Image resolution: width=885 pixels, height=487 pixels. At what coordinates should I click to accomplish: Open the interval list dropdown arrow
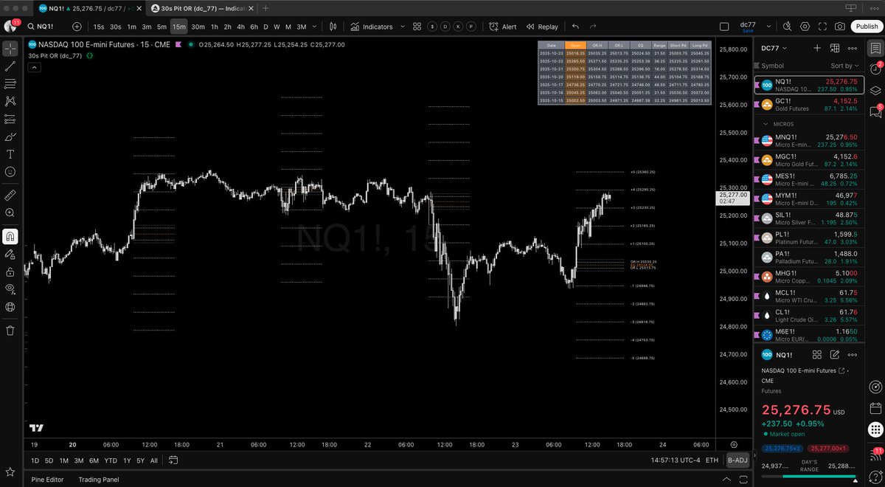point(316,27)
